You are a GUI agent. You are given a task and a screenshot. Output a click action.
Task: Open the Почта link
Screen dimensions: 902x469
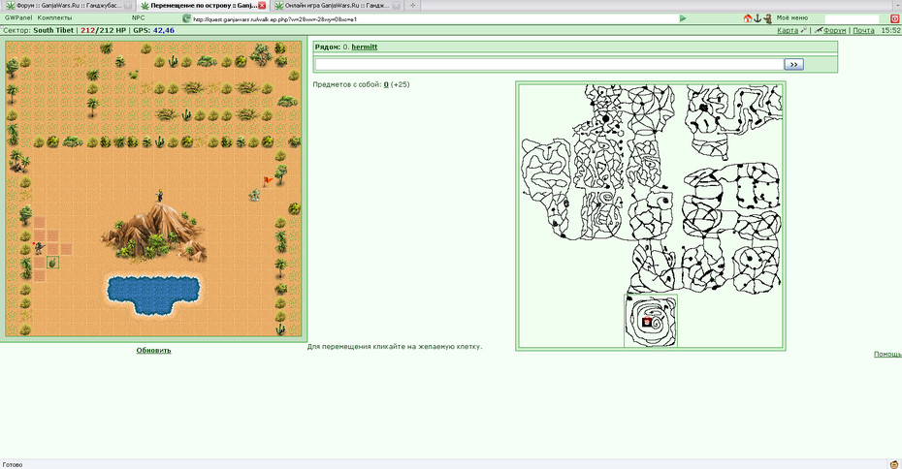(863, 30)
